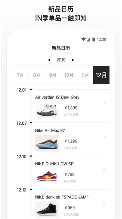Switch to the 10月 month tab
122x219 pixels.
69,75
